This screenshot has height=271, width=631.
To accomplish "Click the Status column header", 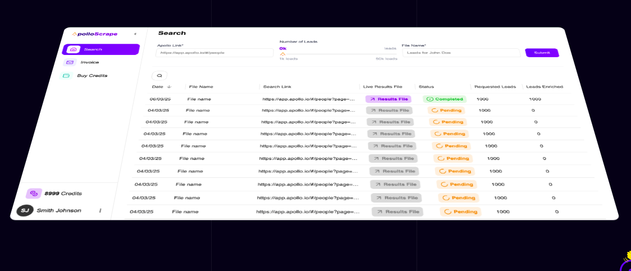I will point(426,86).
